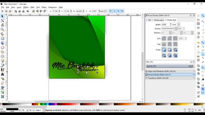Screen dimensions: 205x115
Task: Click the Undo yellow arrow icon
Action: click(x=198, y=42)
